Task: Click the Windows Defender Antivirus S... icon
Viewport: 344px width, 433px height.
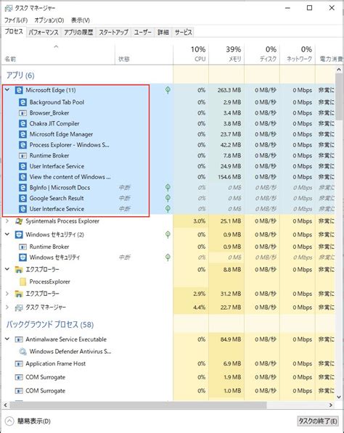Action: coord(22,352)
